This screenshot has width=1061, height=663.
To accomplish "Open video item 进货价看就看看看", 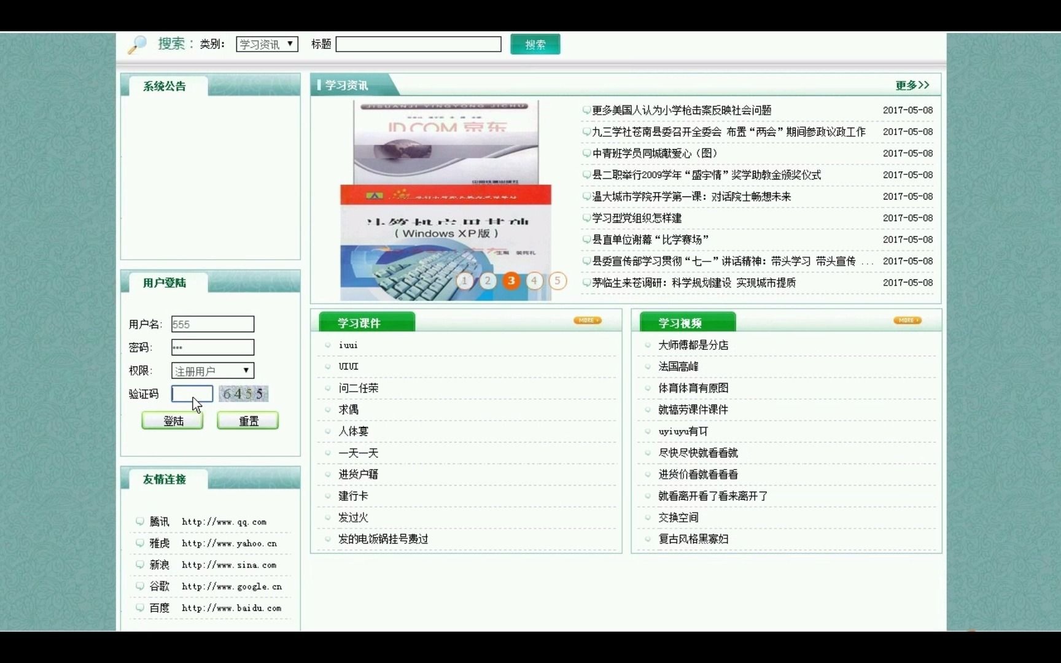I will [698, 475].
